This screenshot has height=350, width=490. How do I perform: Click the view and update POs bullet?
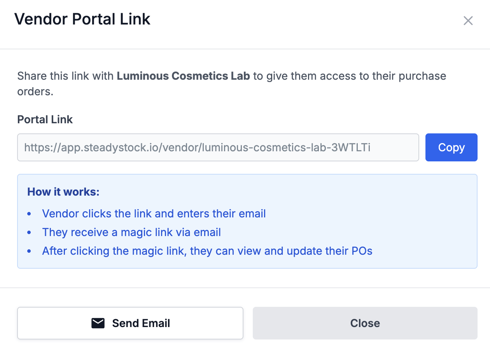click(207, 251)
